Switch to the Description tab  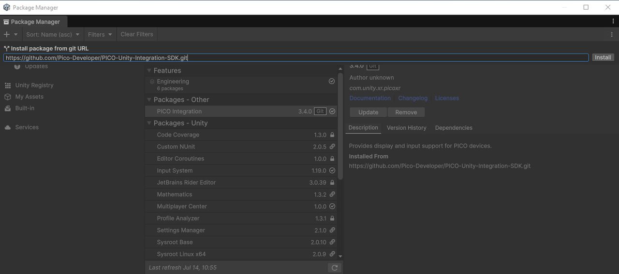tap(363, 128)
